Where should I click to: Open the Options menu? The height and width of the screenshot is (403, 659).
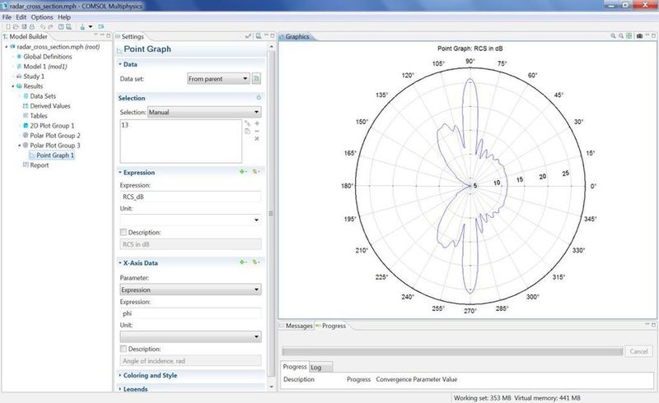point(42,17)
